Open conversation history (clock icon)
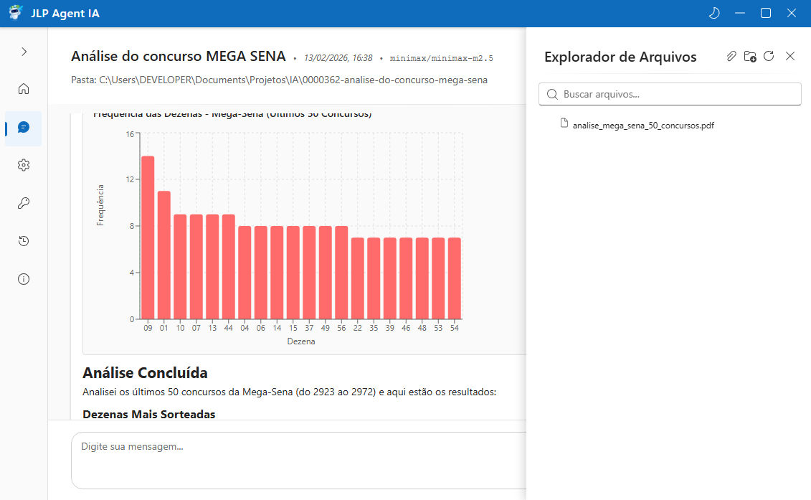Viewport: 811px width, 500px height. click(x=24, y=241)
